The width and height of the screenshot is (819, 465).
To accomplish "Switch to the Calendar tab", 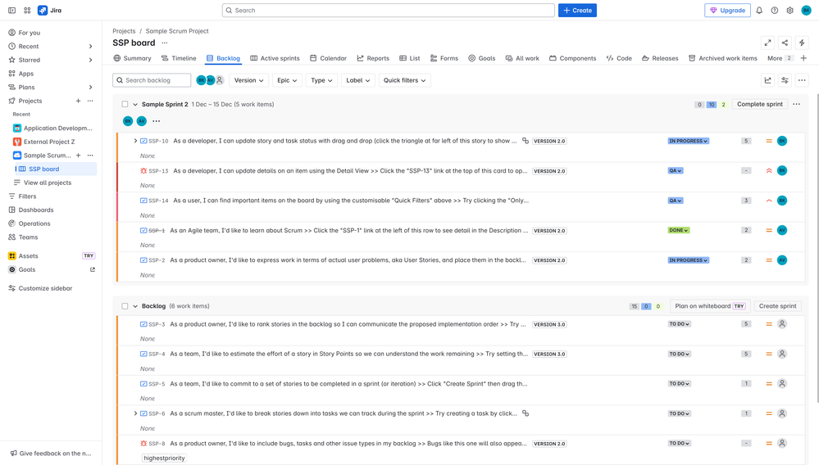I will click(328, 58).
